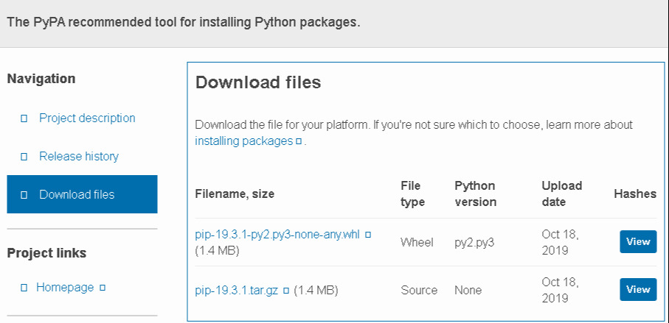Download the pip-19.3.1.tar.gz source file
The image size is (669, 323).
coord(236,290)
